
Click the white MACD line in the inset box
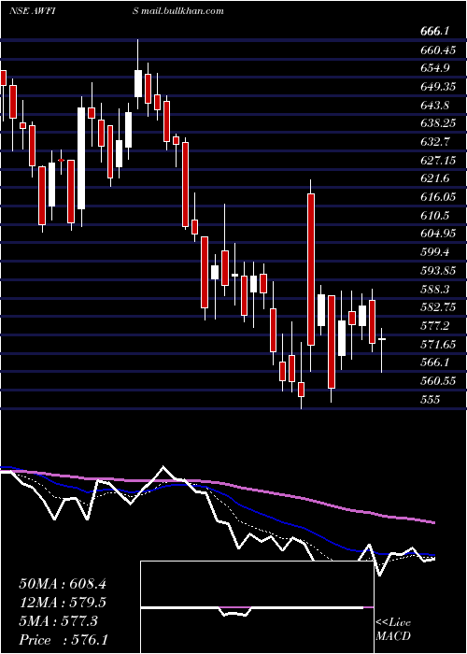pyautogui.click(x=251, y=609)
